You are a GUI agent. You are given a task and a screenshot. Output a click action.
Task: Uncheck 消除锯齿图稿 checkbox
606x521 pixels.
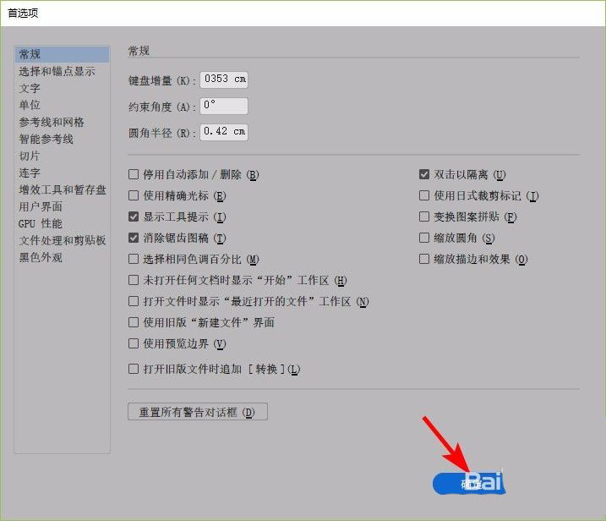[x=134, y=238]
